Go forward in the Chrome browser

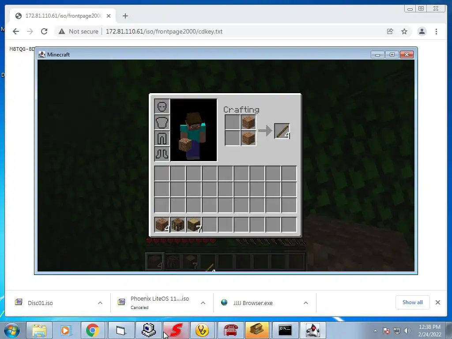(30, 31)
